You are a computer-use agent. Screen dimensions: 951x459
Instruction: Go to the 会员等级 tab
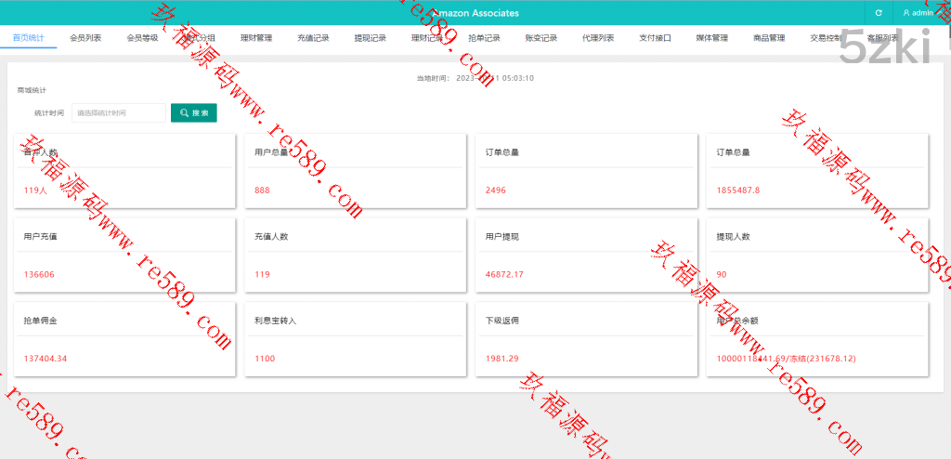(x=142, y=38)
